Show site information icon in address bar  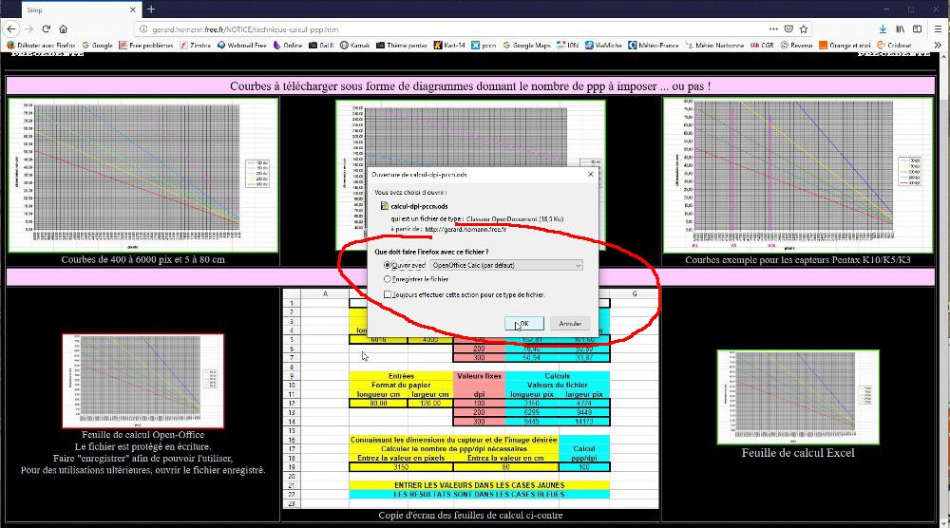coord(143,29)
